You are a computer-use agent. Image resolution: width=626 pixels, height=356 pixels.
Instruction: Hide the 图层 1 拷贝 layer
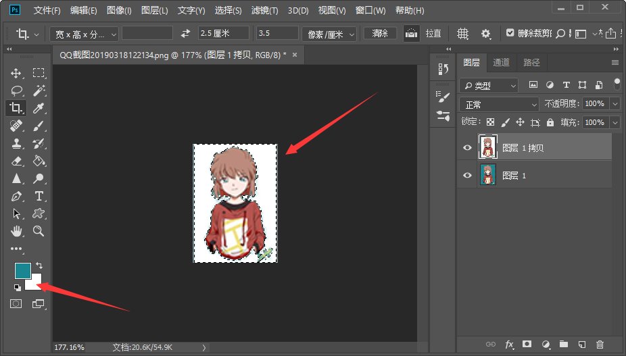click(x=467, y=148)
